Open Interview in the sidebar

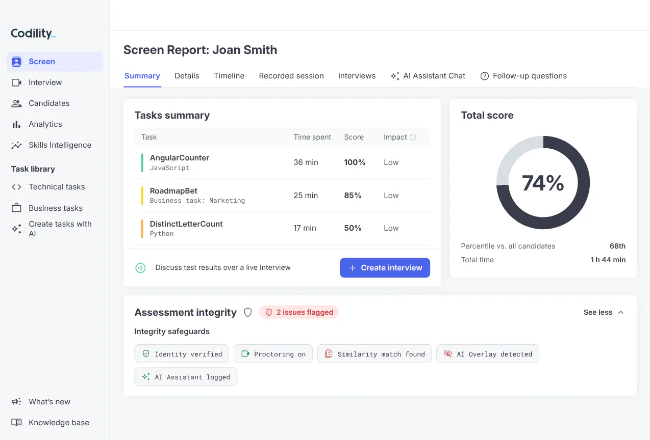tap(55, 82)
